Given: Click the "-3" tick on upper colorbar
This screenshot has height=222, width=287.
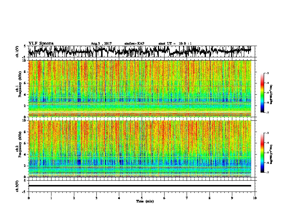Looking at the screenshot, I should coord(267,73).
